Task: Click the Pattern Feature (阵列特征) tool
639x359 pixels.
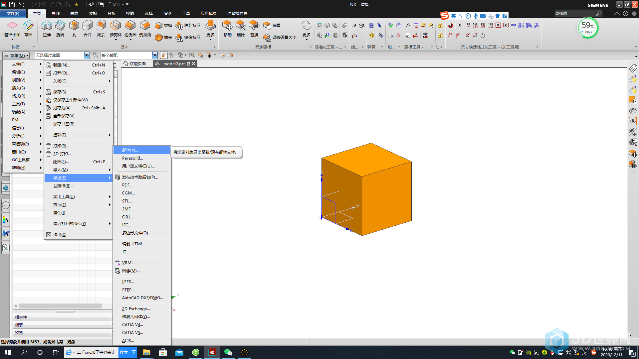Action: pyautogui.click(x=188, y=26)
